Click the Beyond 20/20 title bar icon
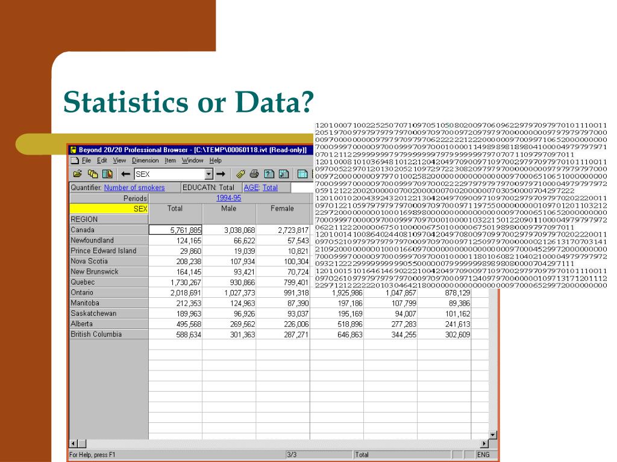Viewport: 617px width, 462px height. [73, 150]
